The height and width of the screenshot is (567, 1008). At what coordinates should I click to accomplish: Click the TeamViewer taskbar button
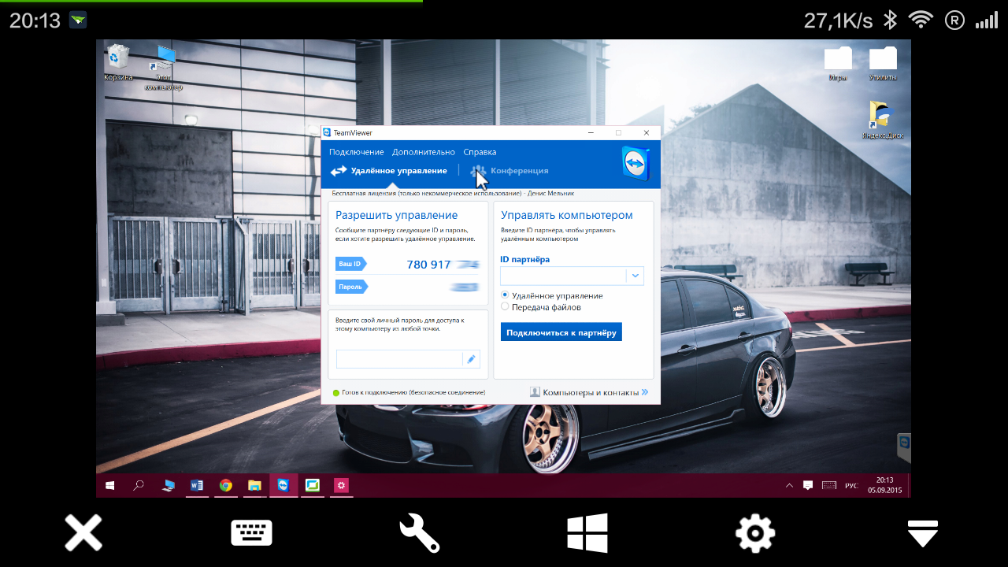283,486
